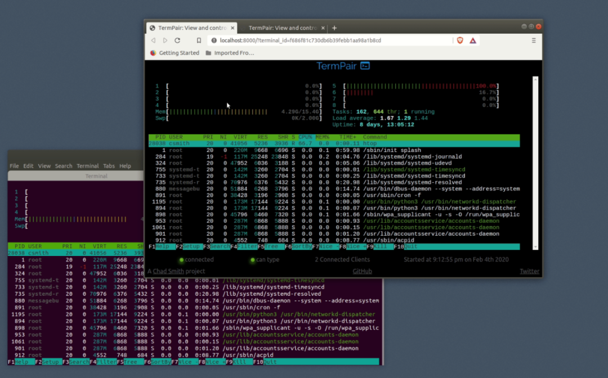Image resolution: width=608 pixels, height=378 pixels.
Task: Click the terminal page vertical scrollbar
Action: 535,163
